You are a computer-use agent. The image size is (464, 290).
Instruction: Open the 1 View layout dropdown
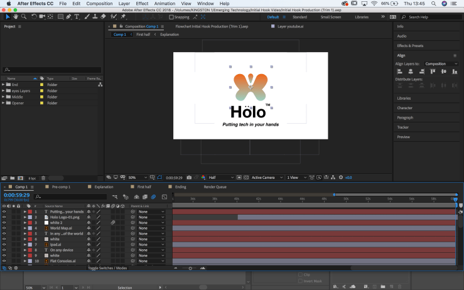click(x=296, y=178)
